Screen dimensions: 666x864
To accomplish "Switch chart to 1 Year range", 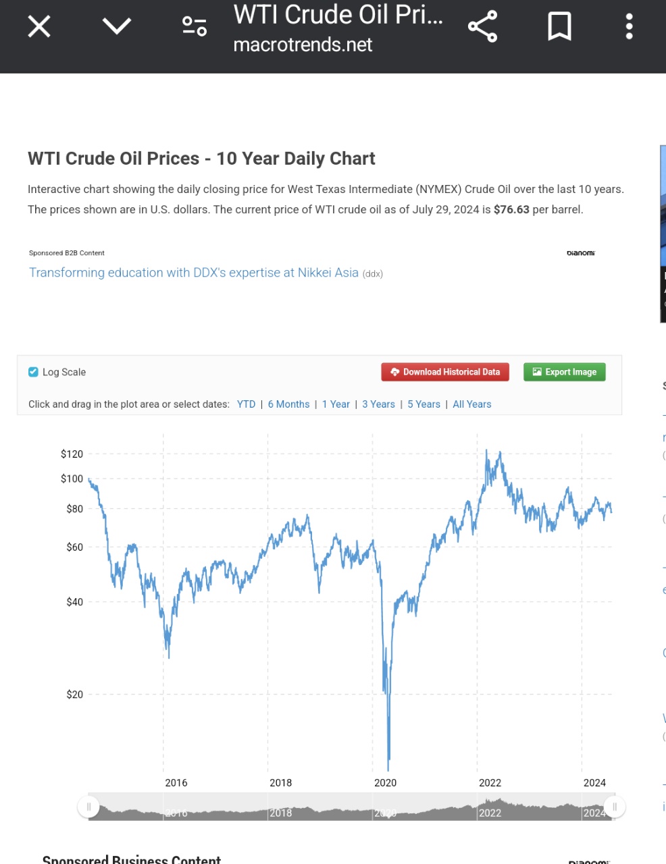I will coord(336,404).
